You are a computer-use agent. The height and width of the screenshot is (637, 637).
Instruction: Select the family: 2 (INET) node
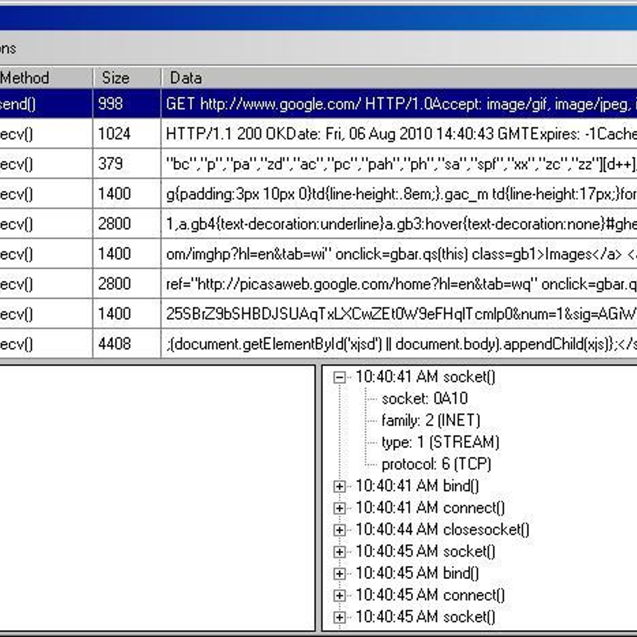(x=431, y=420)
